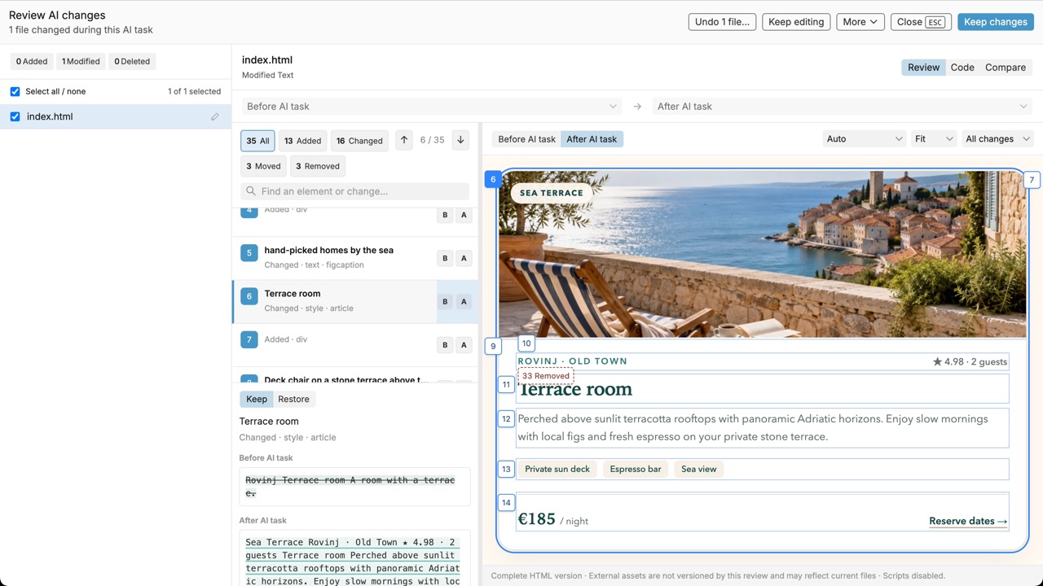Show After AI task preview
Screen dimensions: 1043x586
click(592, 139)
